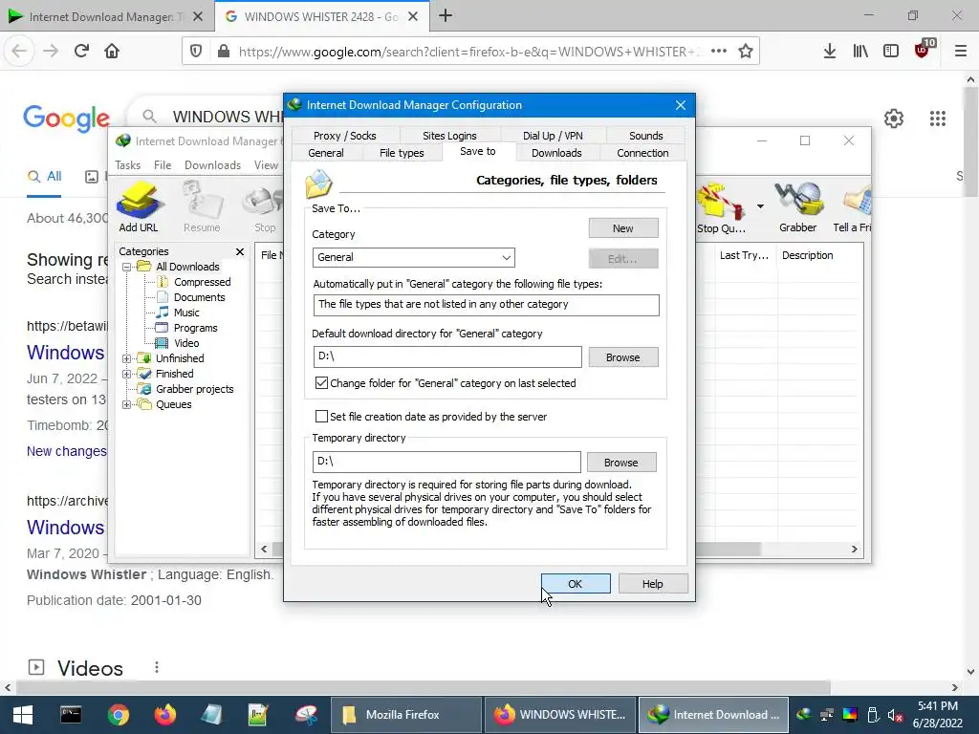This screenshot has width=979, height=734.
Task: Close the IDM Categories panel
Action: click(x=240, y=251)
